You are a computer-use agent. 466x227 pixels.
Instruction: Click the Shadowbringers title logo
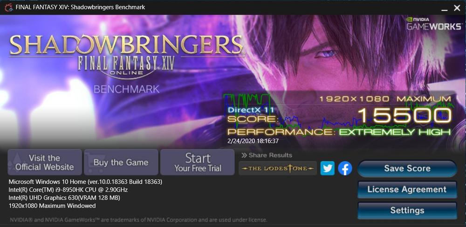(126, 45)
